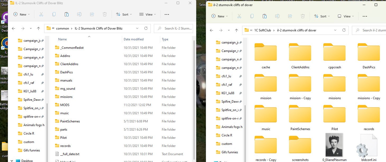Open the View dropdown in the right Explorer window
Viewport: 386px width, 162px height.
pos(346,16)
